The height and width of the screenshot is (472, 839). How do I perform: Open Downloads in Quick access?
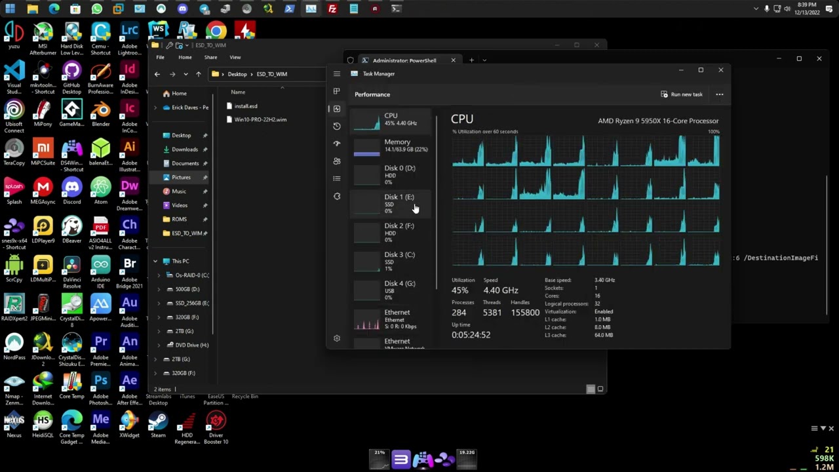point(185,149)
